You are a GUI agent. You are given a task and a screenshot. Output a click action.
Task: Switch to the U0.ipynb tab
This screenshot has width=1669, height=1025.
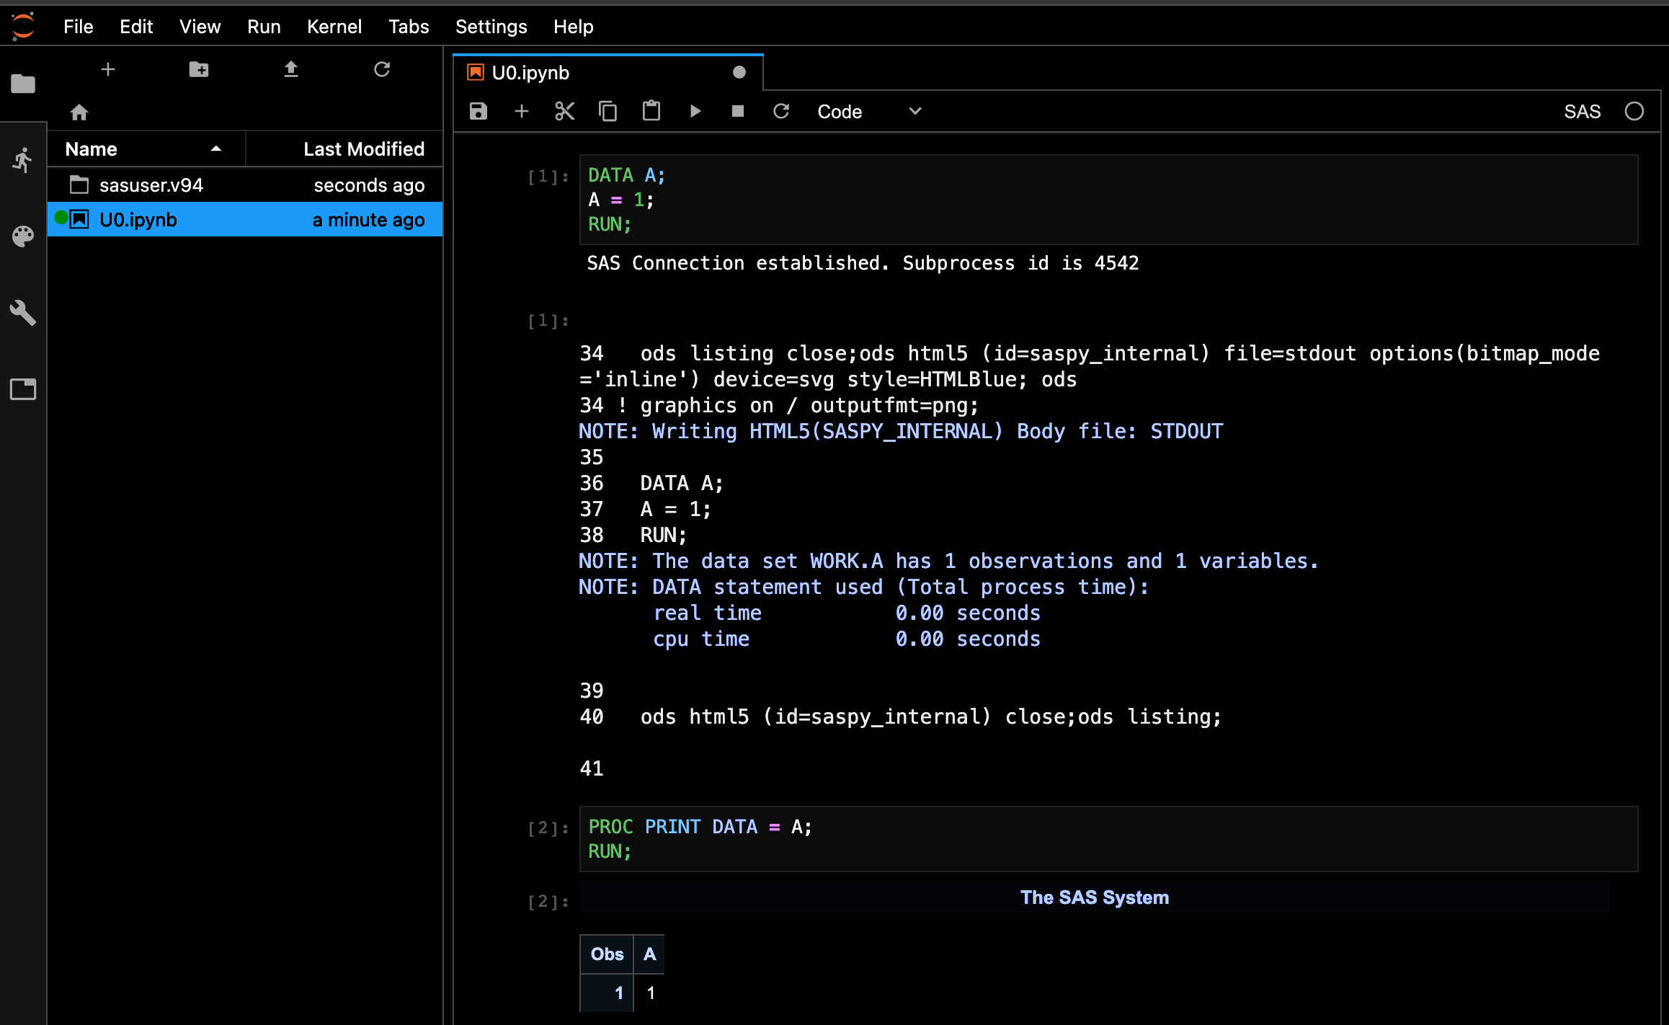click(530, 73)
